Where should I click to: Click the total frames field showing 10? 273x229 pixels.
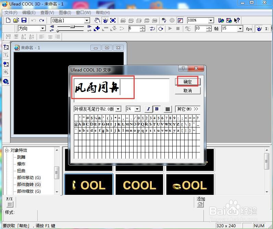pyautogui.click(x=201, y=28)
